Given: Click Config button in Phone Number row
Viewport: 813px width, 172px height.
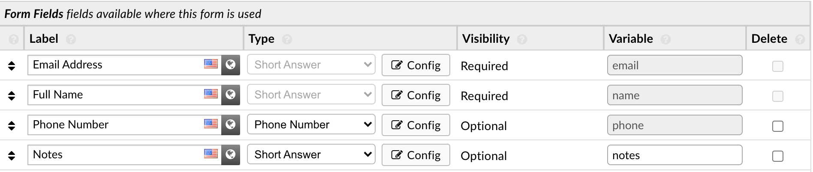Looking at the screenshot, I should click(x=416, y=125).
